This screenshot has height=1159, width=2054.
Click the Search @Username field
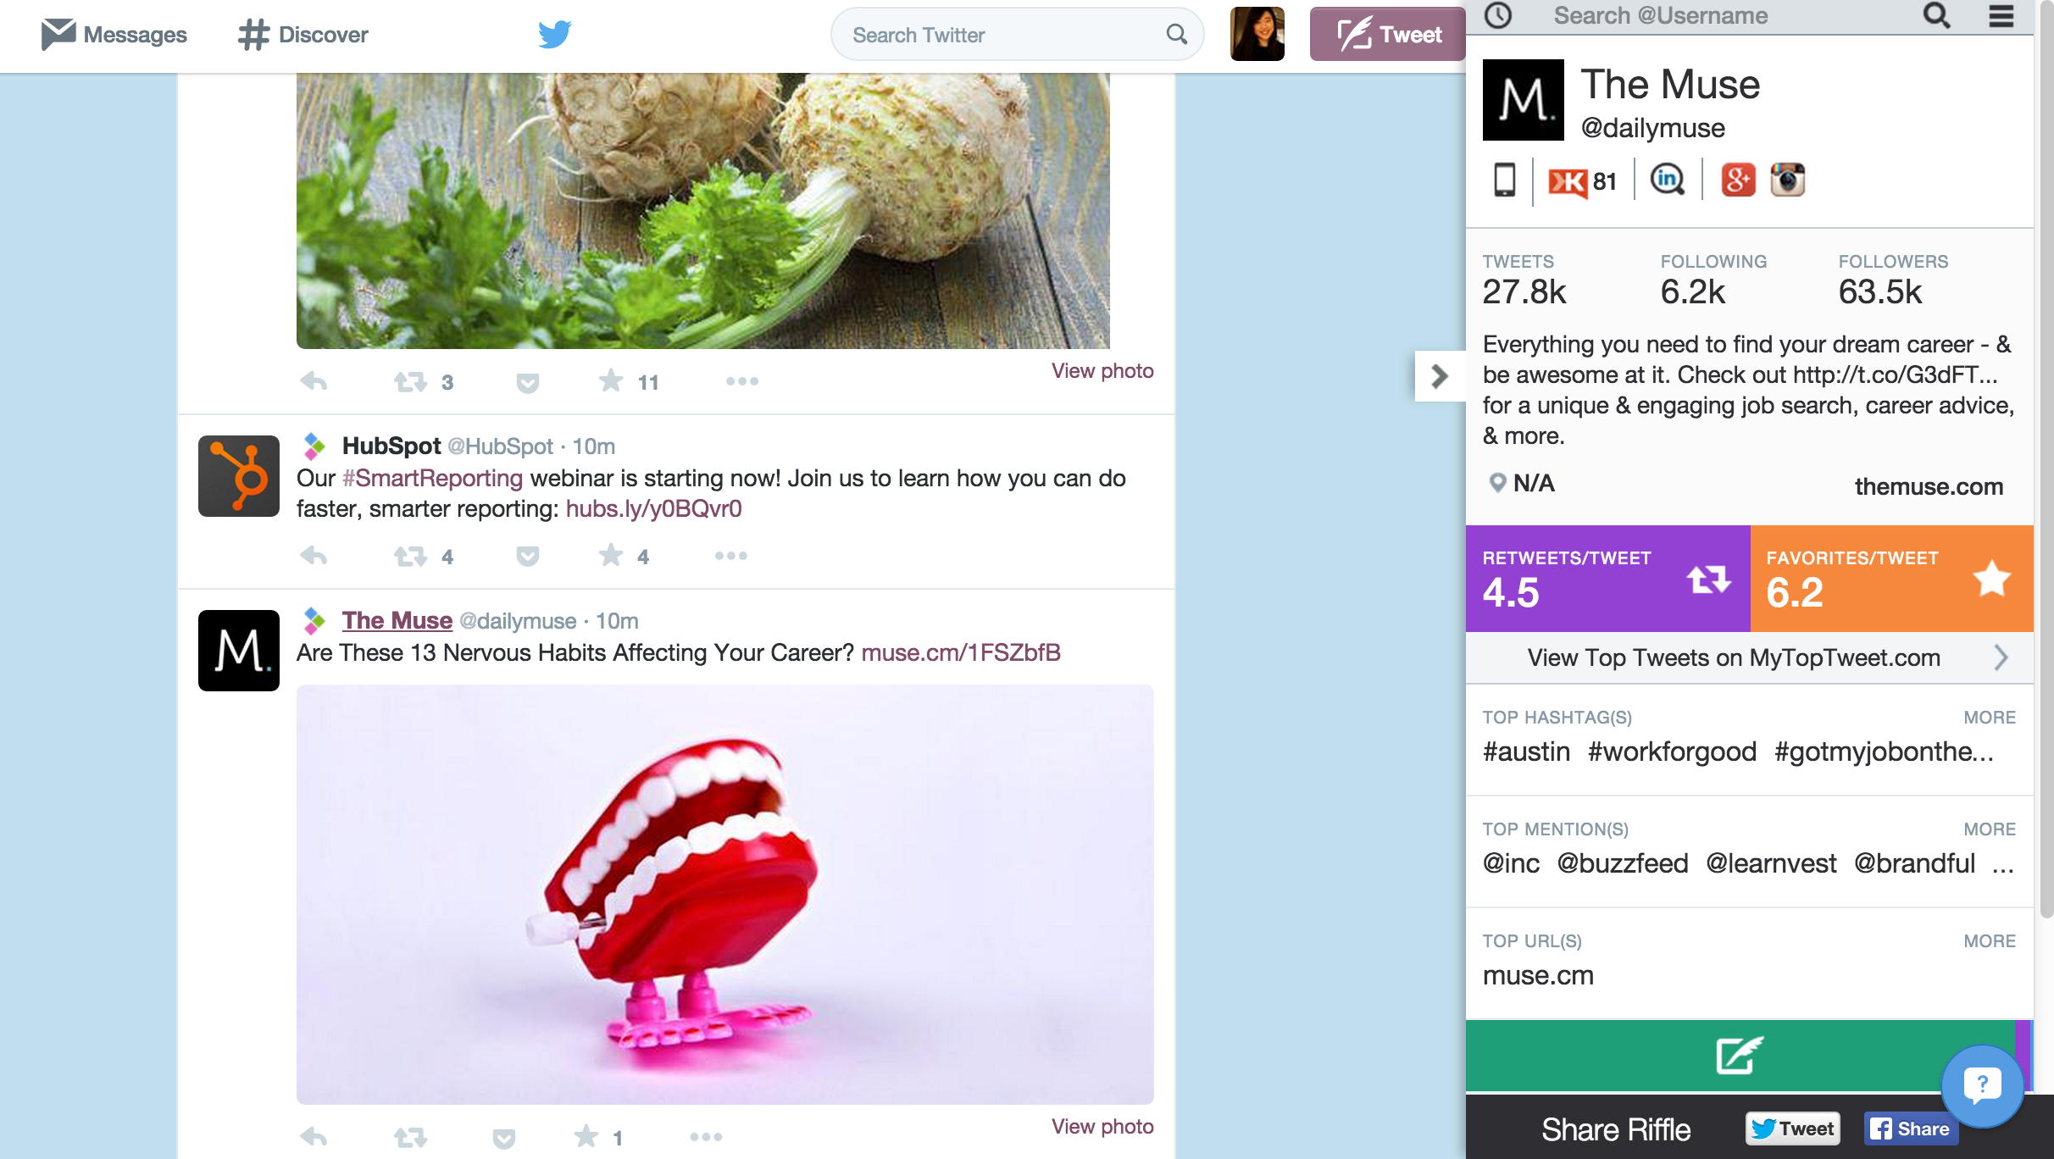(1660, 15)
